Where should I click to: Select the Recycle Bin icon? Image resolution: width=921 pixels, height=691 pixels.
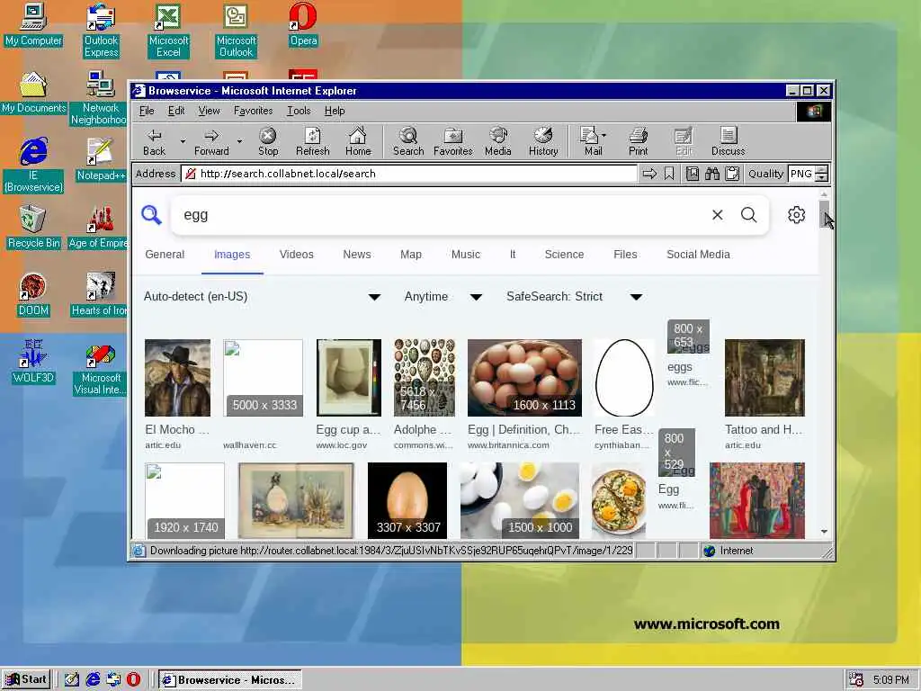pos(33,228)
